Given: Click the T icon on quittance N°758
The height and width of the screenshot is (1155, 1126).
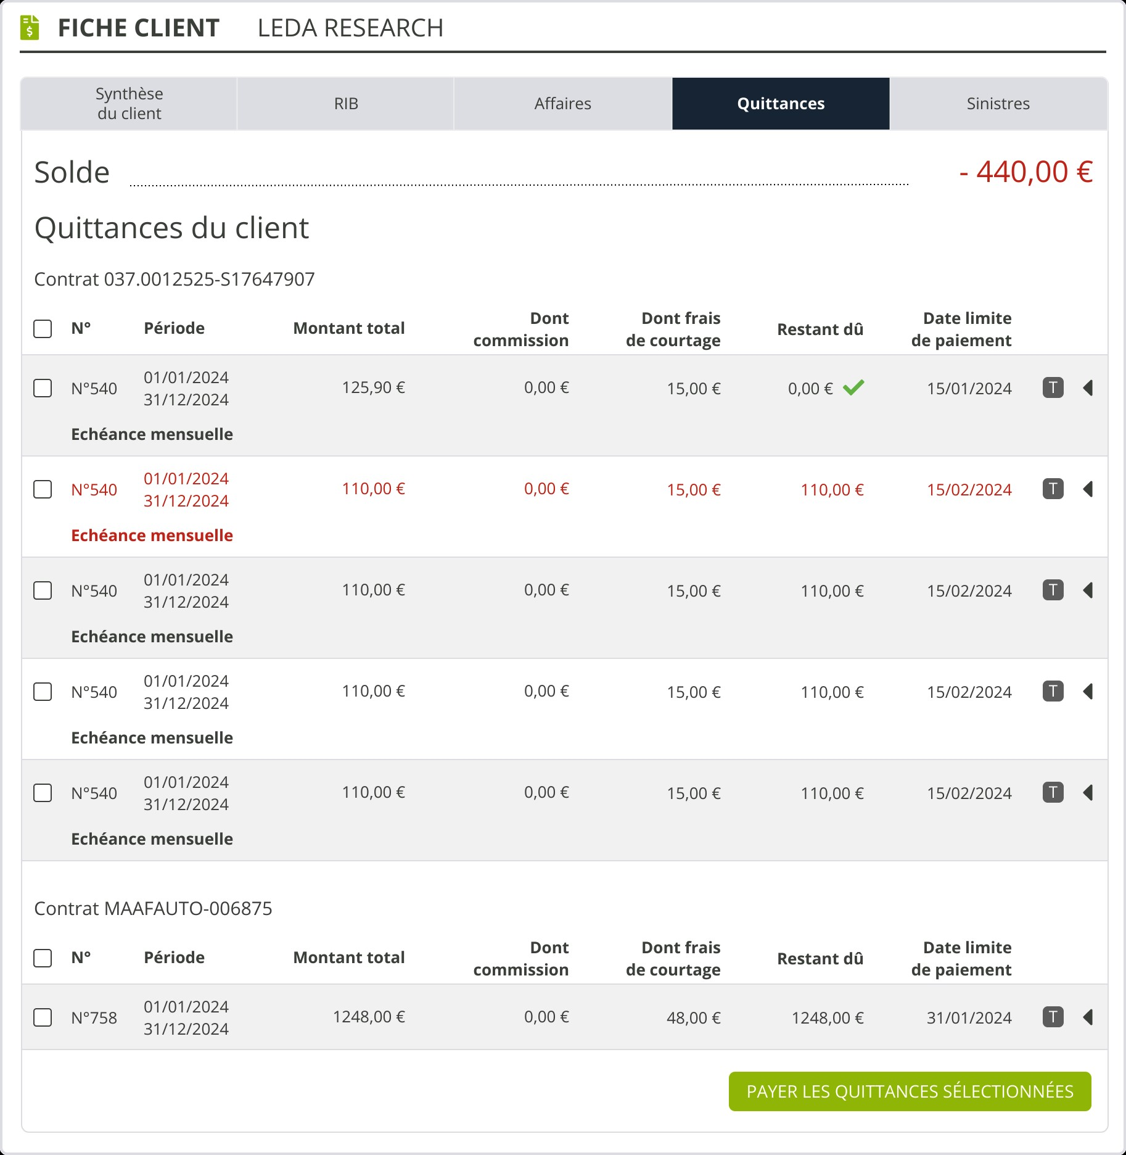Looking at the screenshot, I should [1053, 1017].
